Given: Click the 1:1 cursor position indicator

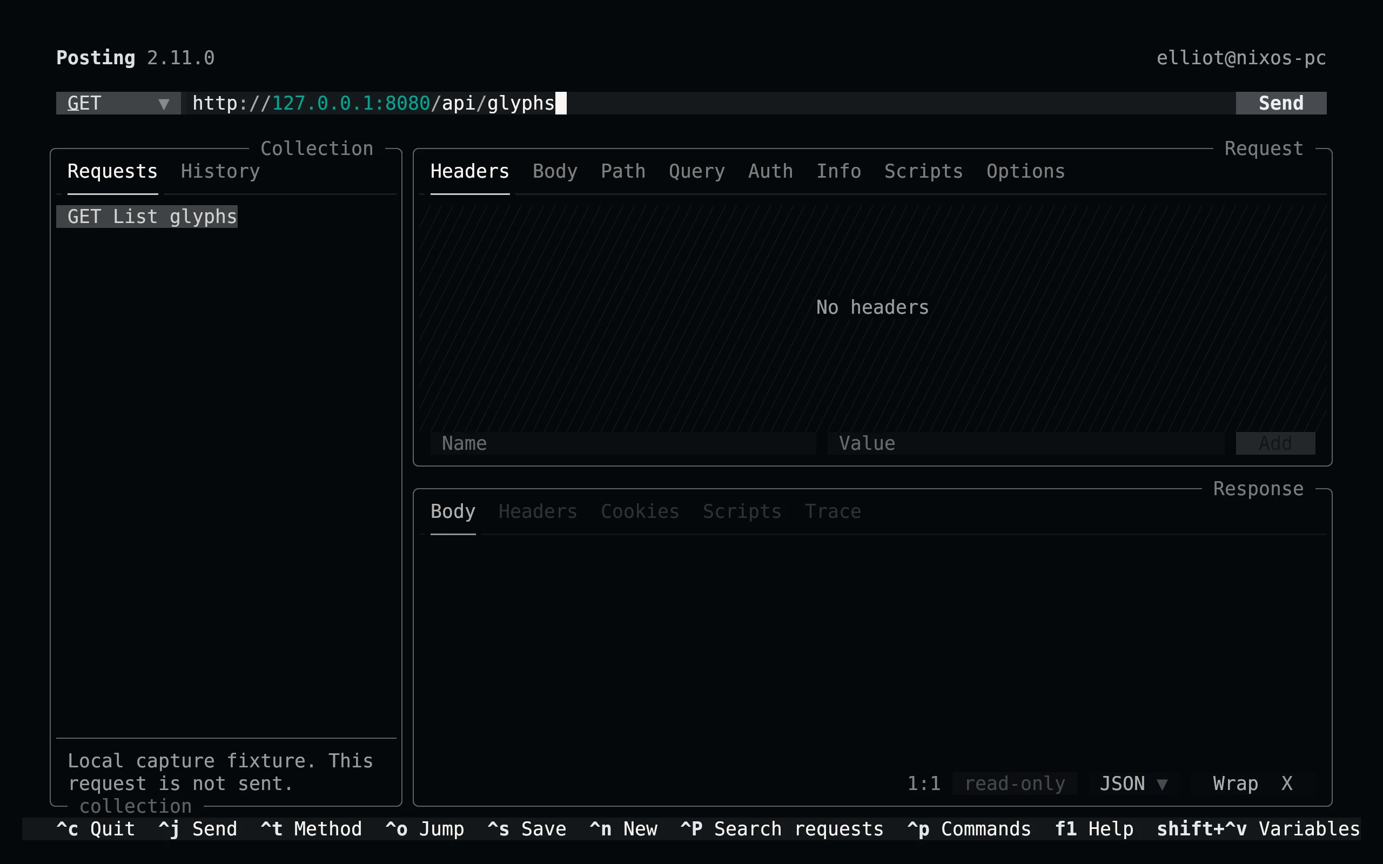Looking at the screenshot, I should pos(923,784).
